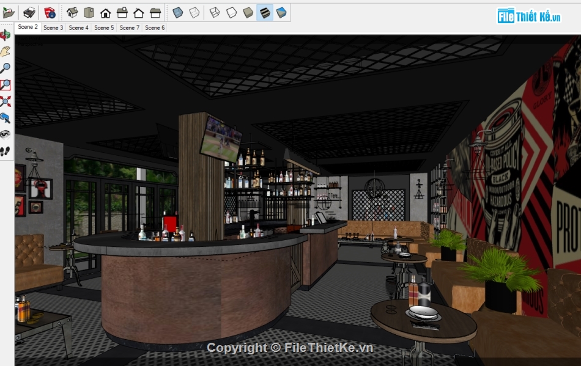
Task: Return to the Previous view
Action: point(6,118)
